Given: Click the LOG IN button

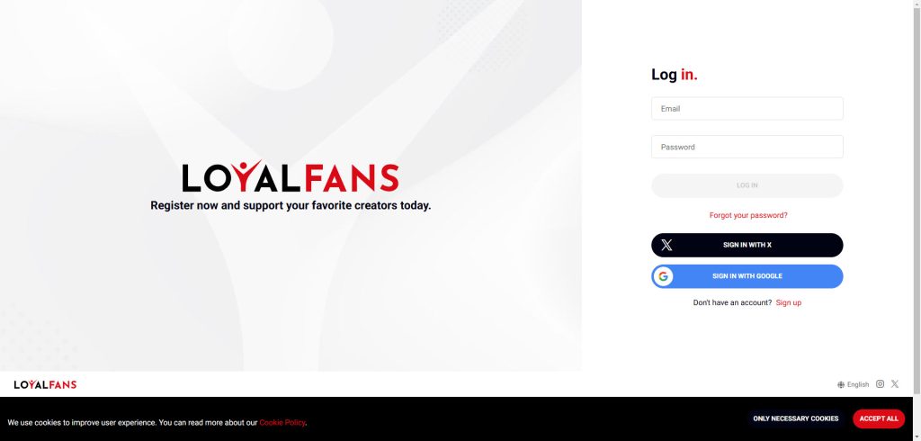Looking at the screenshot, I should (x=747, y=185).
